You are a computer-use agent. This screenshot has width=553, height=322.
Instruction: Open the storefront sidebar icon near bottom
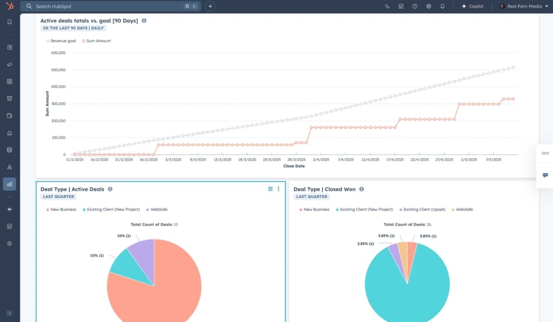(10, 226)
